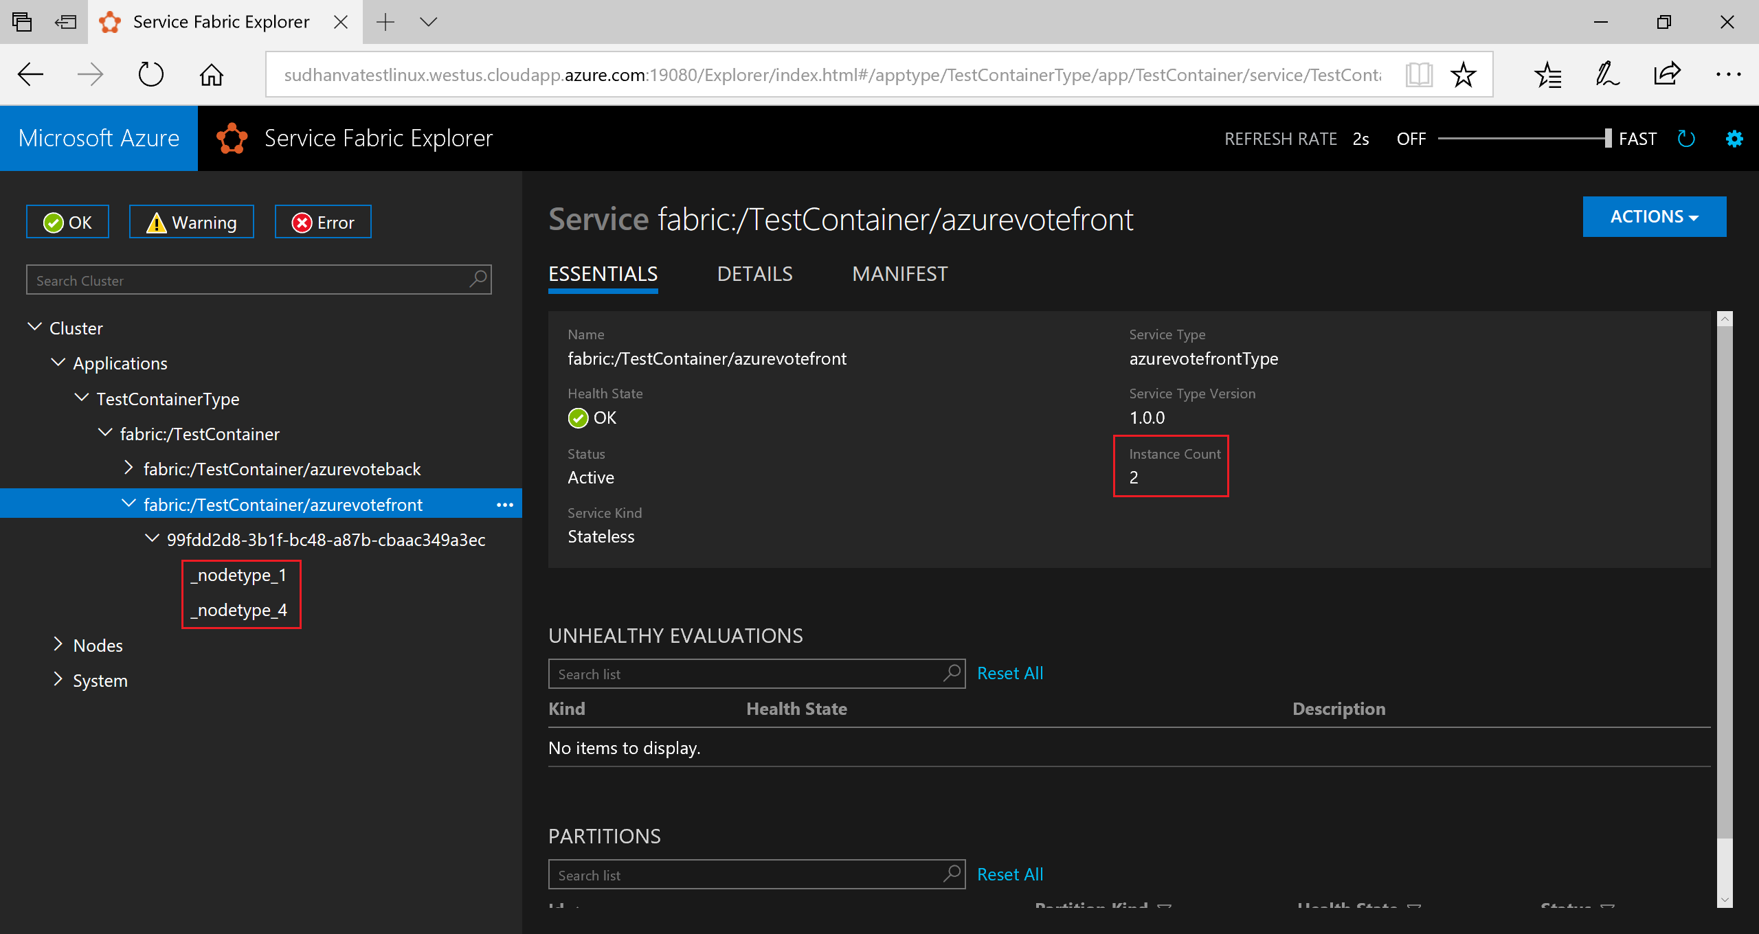This screenshot has width=1759, height=934.
Task: Toggle the OK health filter
Action: [67, 222]
